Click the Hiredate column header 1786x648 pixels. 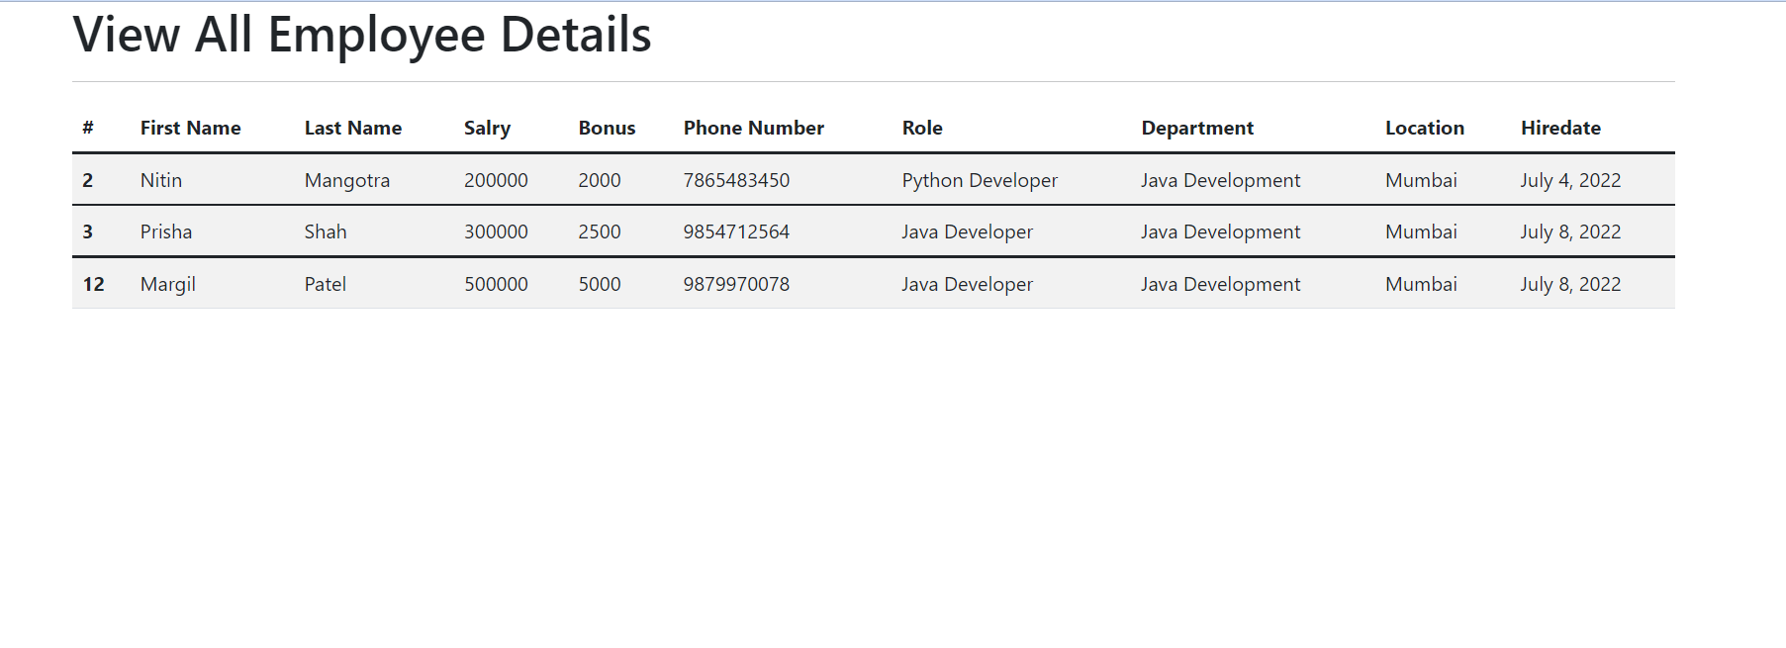point(1561,128)
